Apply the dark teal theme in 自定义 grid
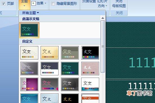The width and height of the screenshot is (155, 103). pos(70,69)
